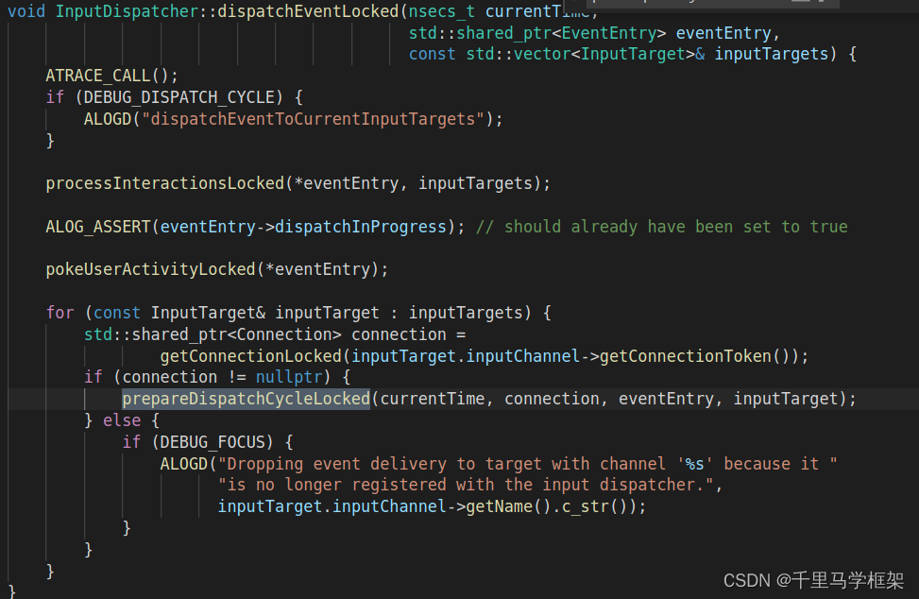Click the dispatchInProgress member reference

point(361,227)
